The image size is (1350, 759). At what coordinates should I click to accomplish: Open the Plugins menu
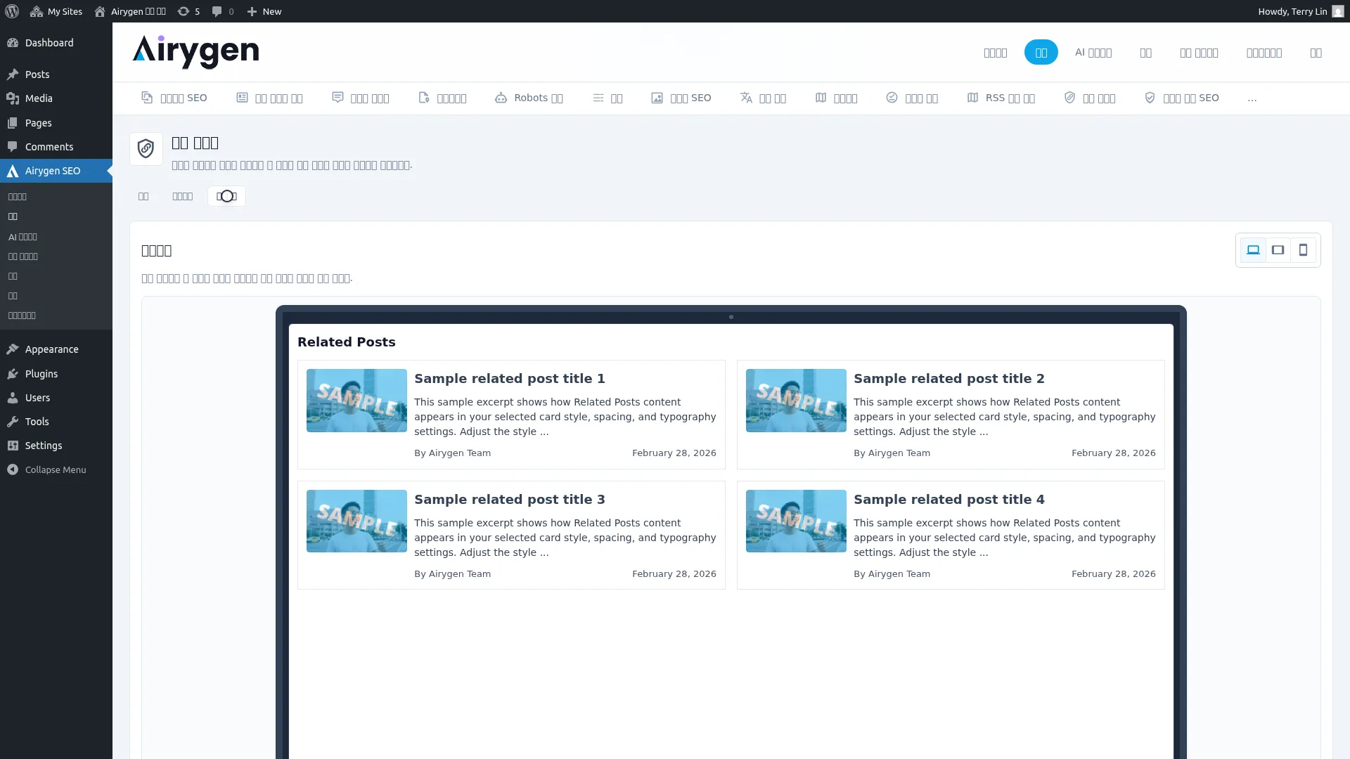coord(56,374)
